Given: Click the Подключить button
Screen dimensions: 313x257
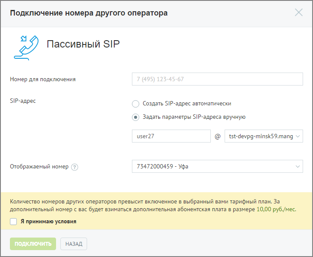Looking at the screenshot, I should click(33, 244).
